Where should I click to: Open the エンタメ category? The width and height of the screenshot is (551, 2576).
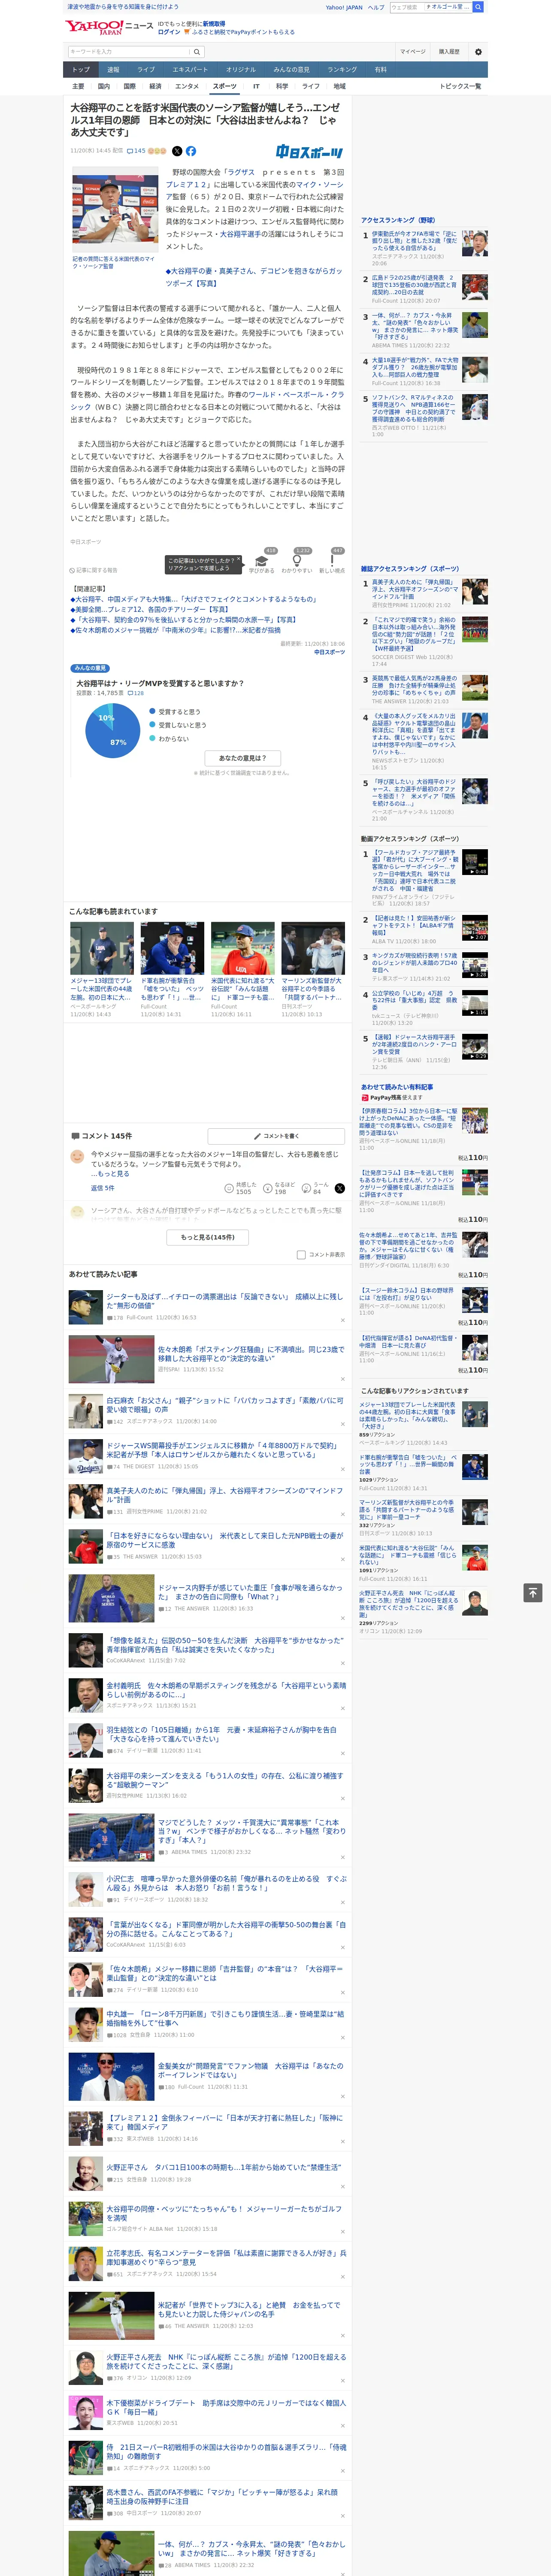[187, 86]
